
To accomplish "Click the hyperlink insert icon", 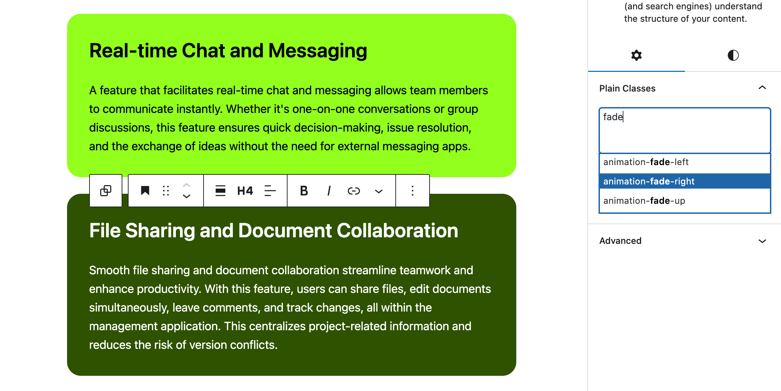I will pos(354,191).
